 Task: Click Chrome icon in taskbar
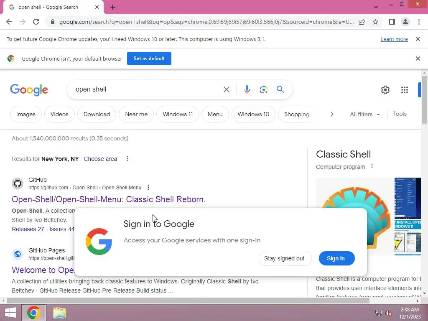[x=34, y=313]
